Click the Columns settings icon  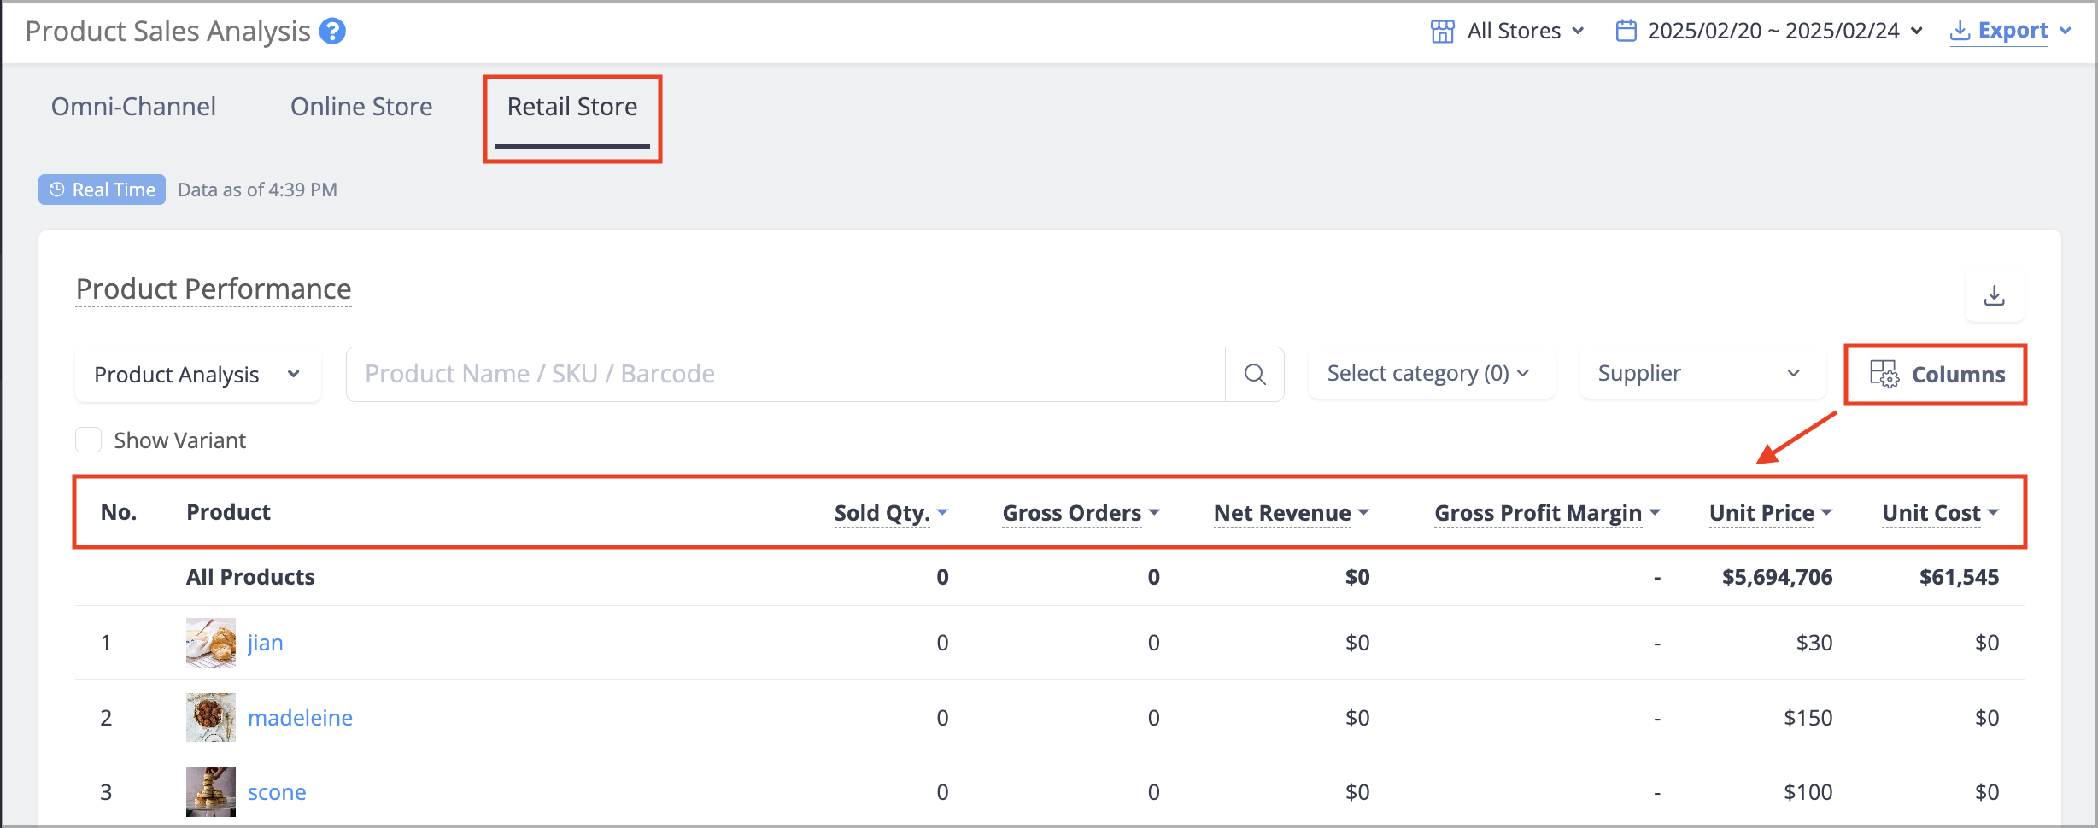point(1884,374)
